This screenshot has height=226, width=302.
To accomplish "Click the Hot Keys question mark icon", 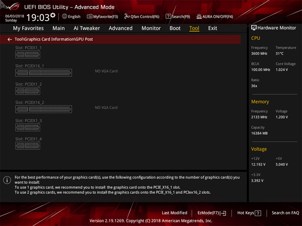I will click(x=258, y=213).
